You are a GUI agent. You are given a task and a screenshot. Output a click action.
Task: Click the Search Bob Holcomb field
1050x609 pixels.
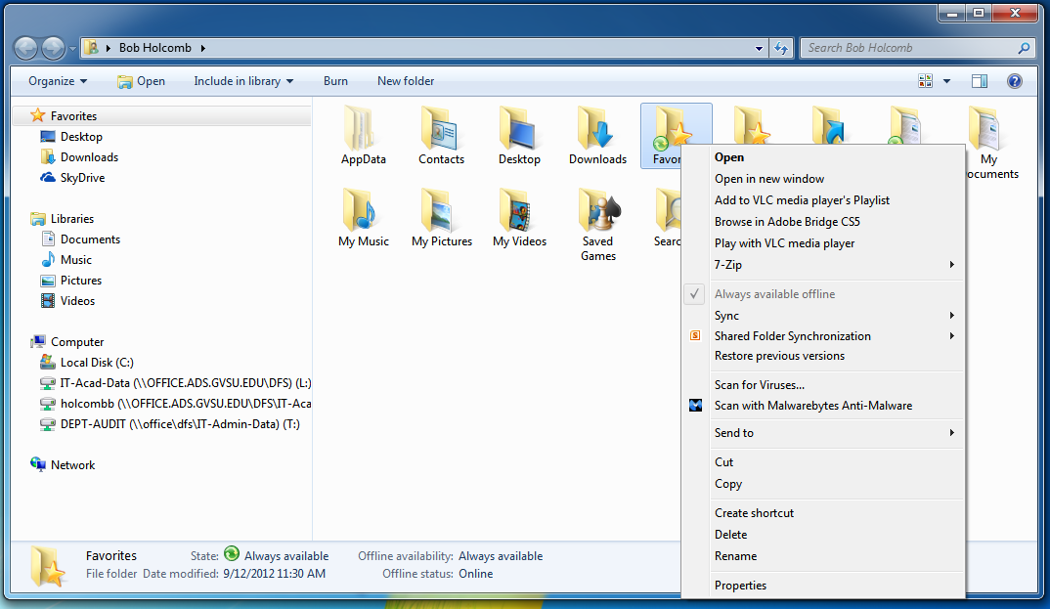click(x=907, y=48)
